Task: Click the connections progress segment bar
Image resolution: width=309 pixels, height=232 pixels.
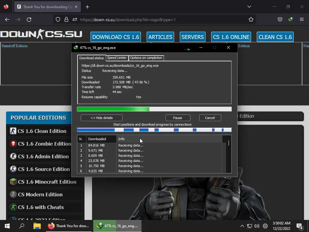Action: pyautogui.click(x=154, y=130)
